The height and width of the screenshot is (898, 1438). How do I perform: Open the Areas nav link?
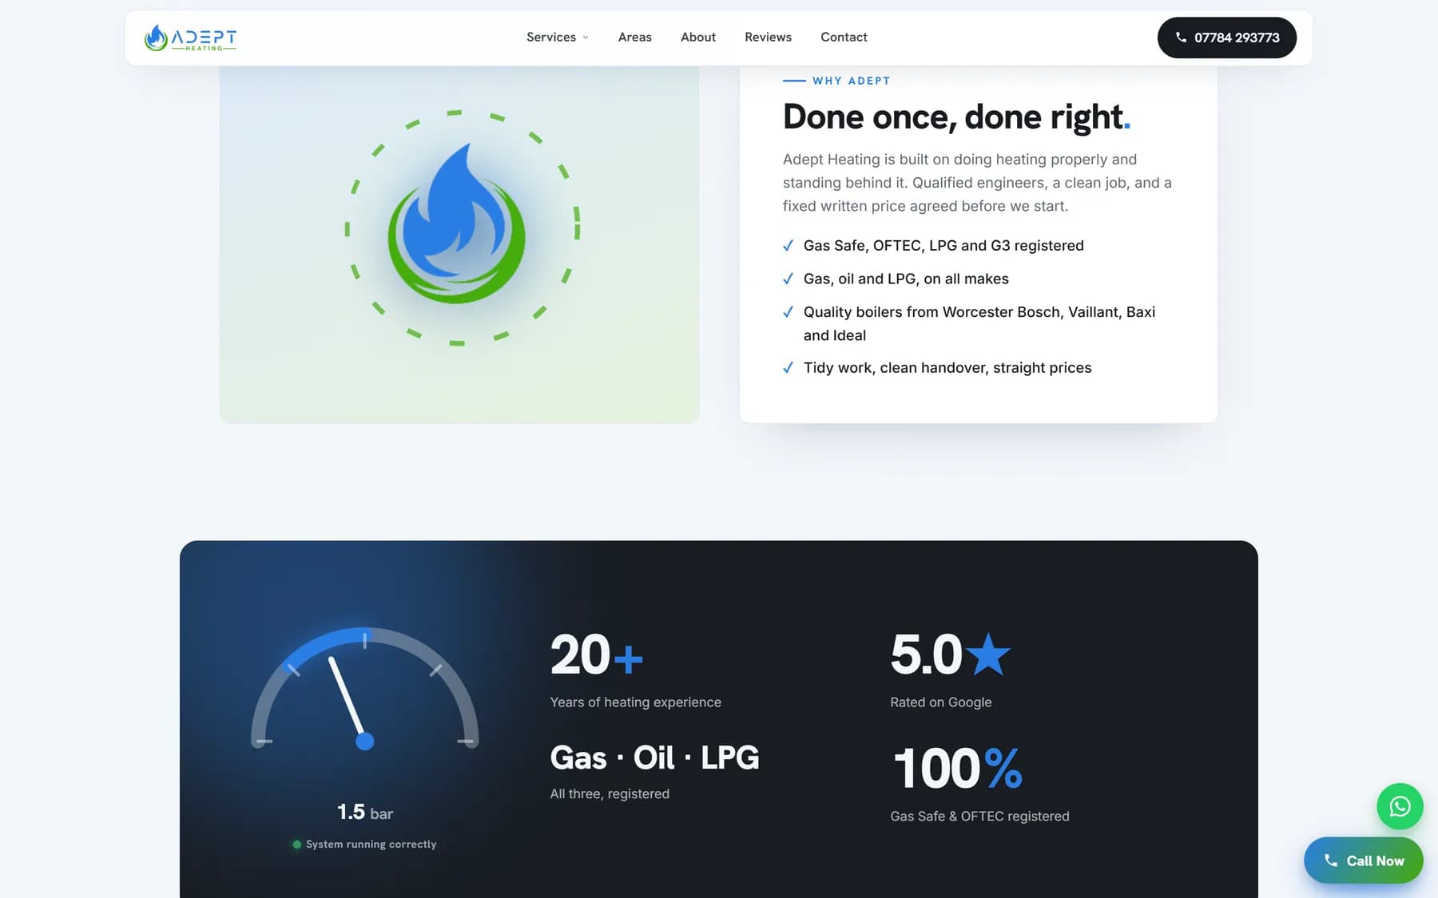click(634, 37)
